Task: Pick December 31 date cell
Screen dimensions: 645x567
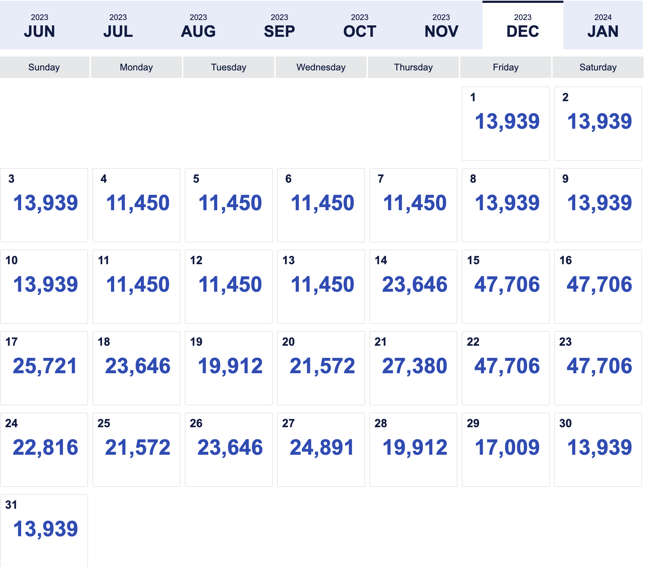Action: [44, 531]
